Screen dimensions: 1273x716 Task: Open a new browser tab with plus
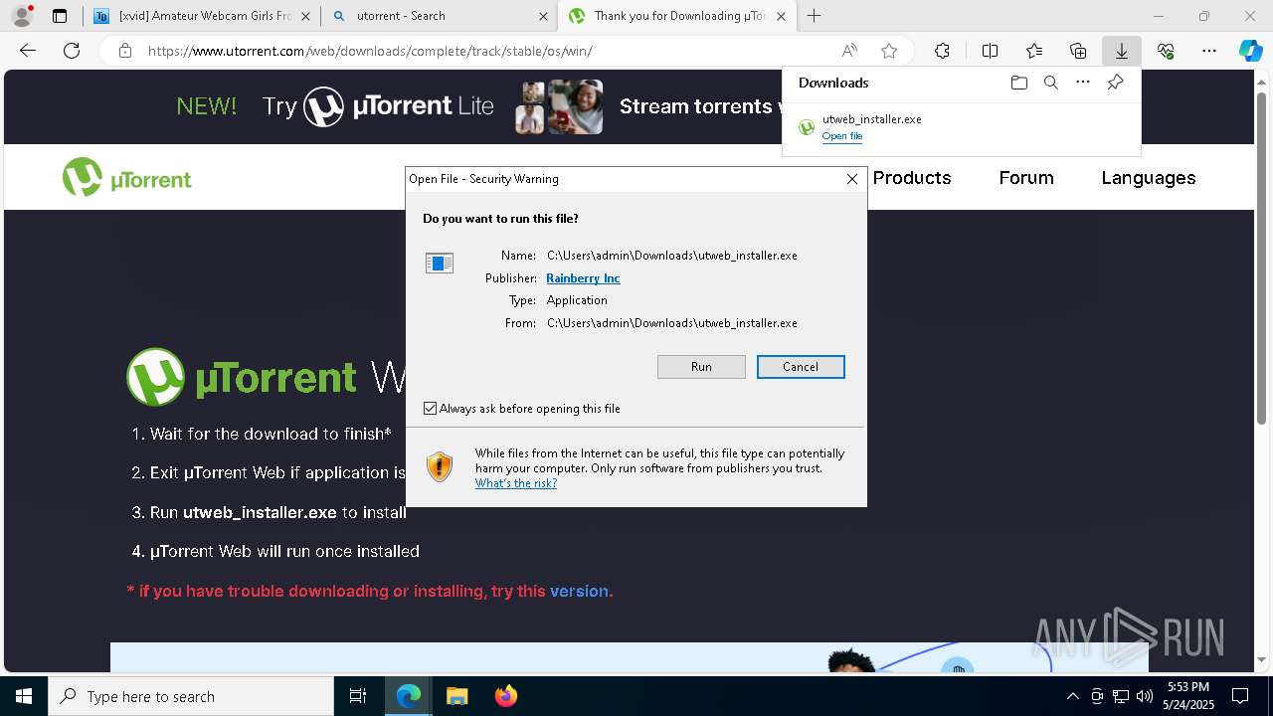815,16
